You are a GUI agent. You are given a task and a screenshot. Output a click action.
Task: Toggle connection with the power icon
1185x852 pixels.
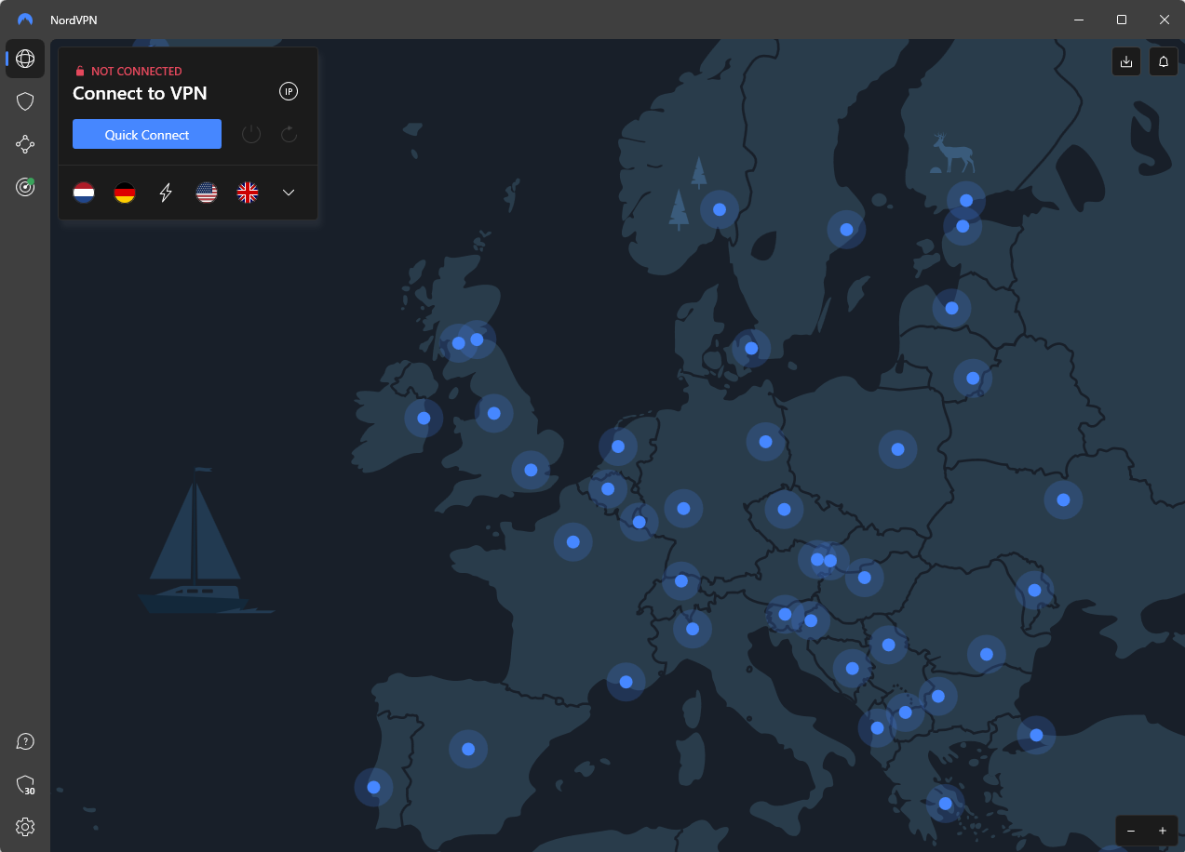click(x=251, y=134)
